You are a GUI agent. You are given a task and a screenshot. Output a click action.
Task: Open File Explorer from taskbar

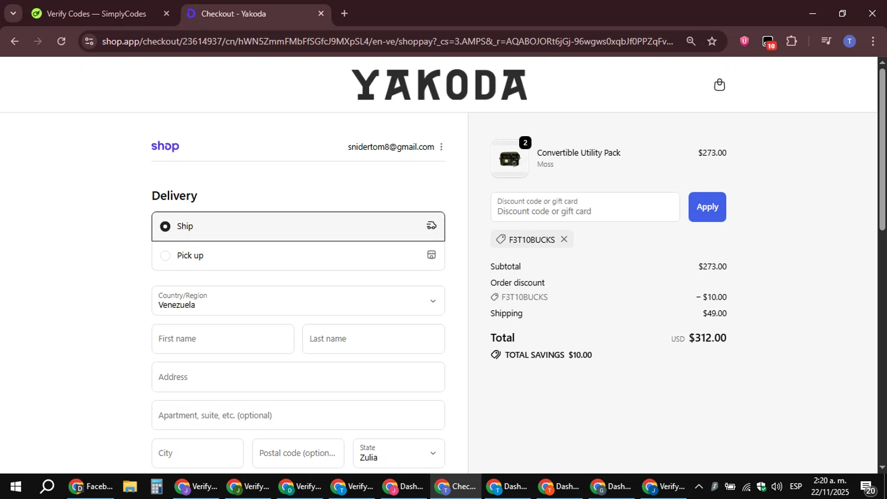pyautogui.click(x=130, y=487)
